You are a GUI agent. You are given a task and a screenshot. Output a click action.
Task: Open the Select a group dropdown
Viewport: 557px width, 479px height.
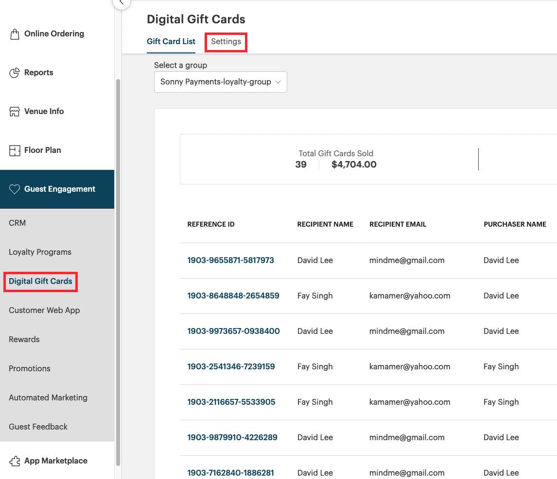[220, 82]
